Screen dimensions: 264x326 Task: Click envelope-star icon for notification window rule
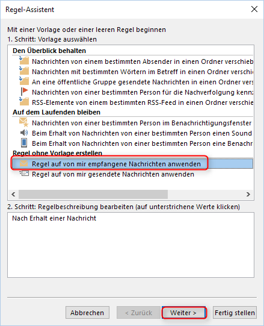pyautogui.click(x=23, y=122)
